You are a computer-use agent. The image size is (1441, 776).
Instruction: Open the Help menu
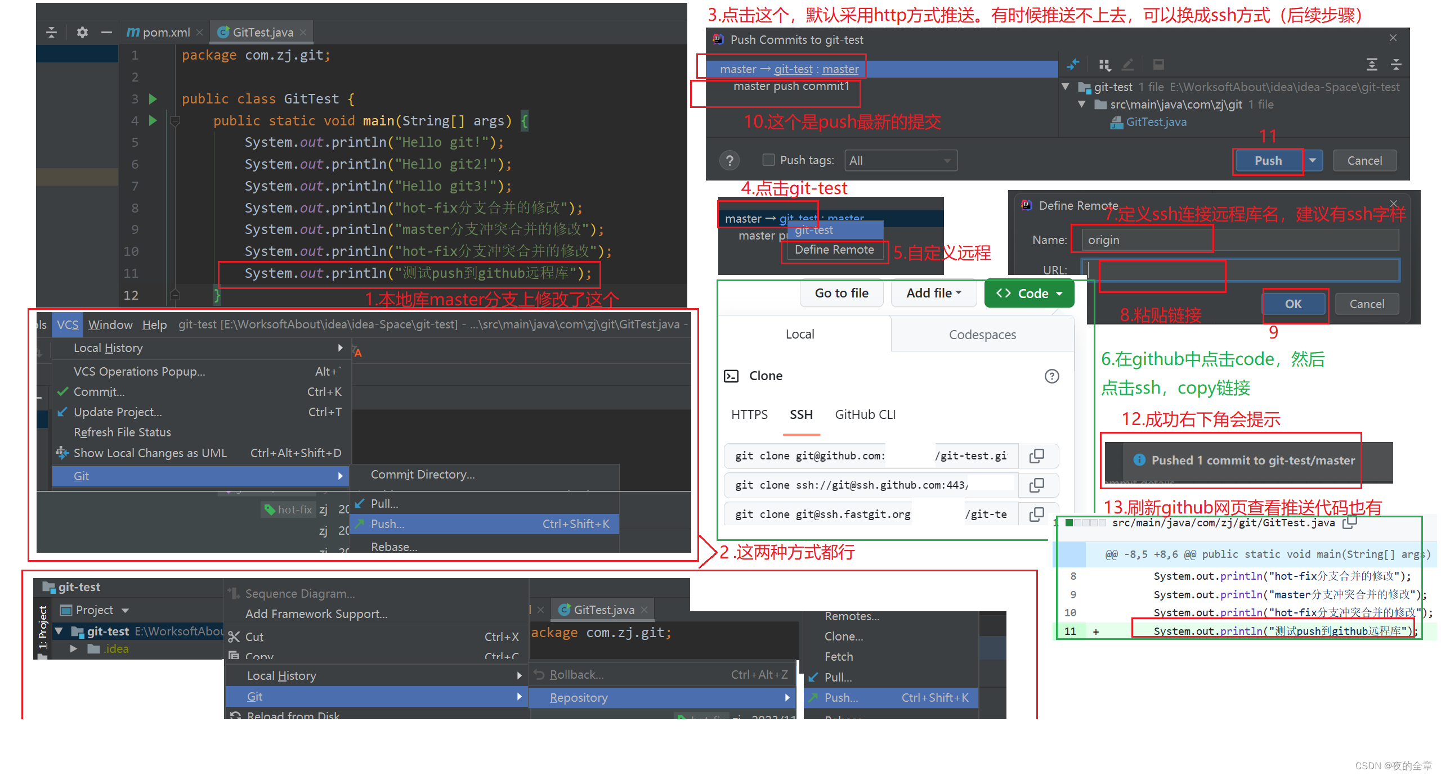click(x=154, y=325)
